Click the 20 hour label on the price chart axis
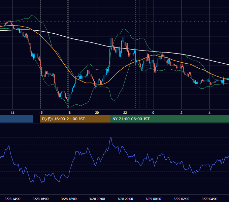This screenshot has height=202, width=229. [97, 113]
